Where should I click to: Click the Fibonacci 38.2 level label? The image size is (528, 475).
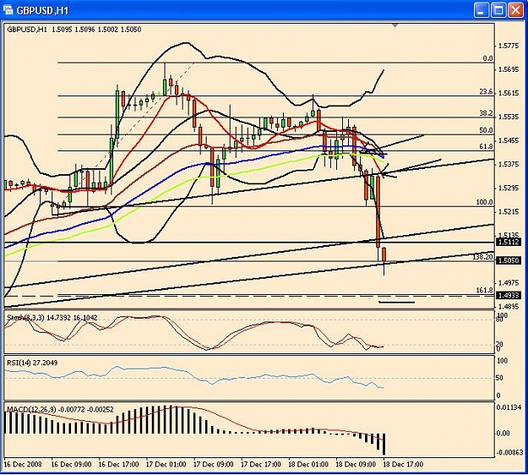point(486,113)
